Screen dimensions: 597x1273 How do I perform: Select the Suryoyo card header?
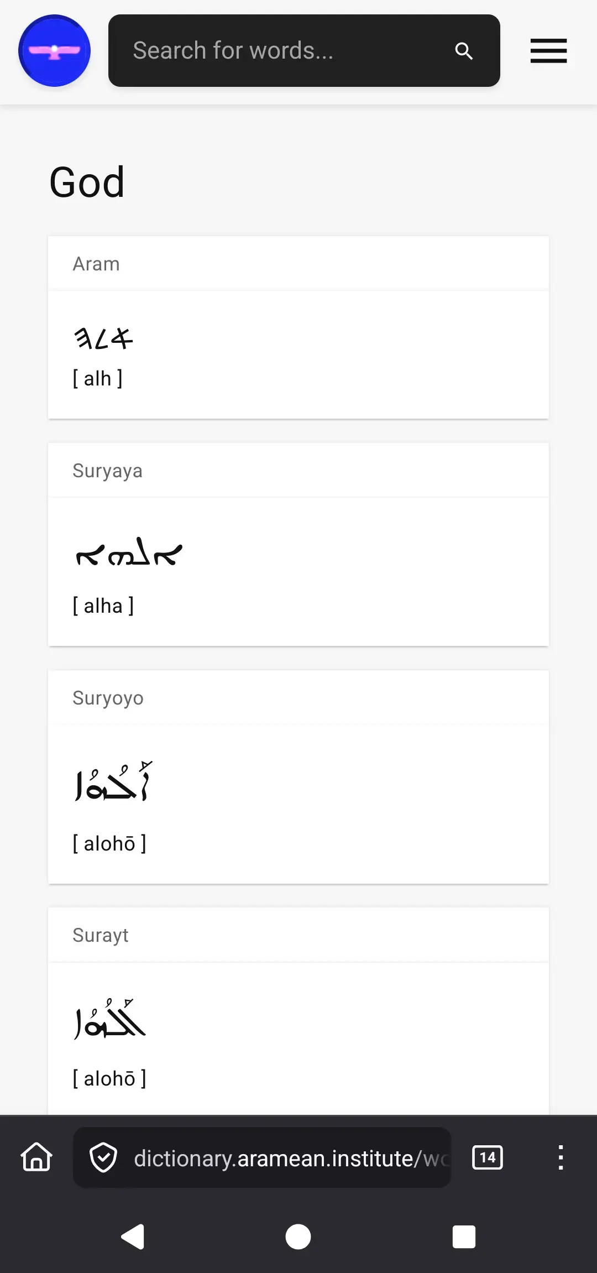(298, 698)
